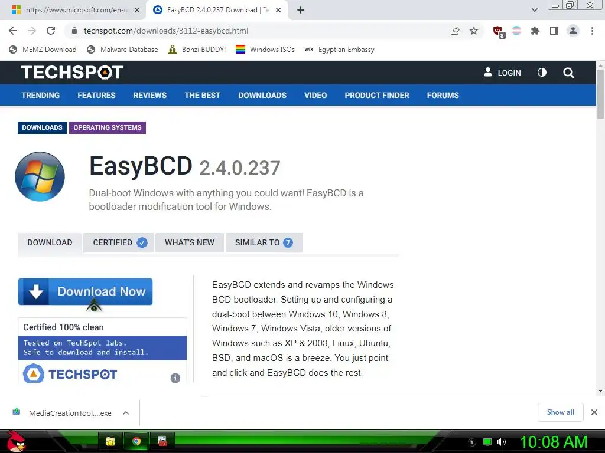Click Show all downloads
This screenshot has height=453, width=605.
(560, 412)
